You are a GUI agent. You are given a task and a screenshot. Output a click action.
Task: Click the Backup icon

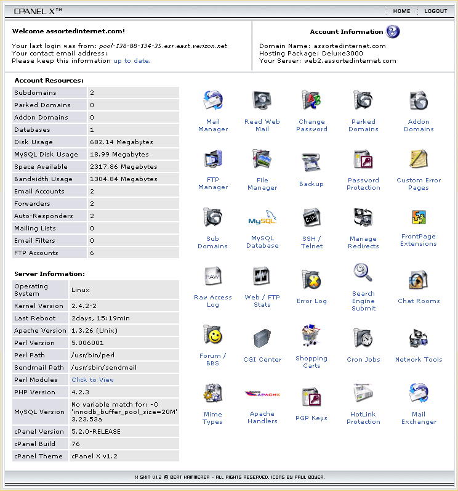click(311, 163)
